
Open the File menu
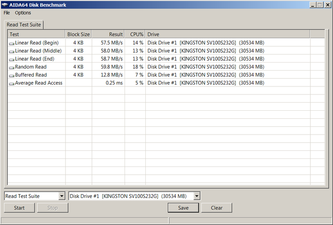[x=7, y=13]
